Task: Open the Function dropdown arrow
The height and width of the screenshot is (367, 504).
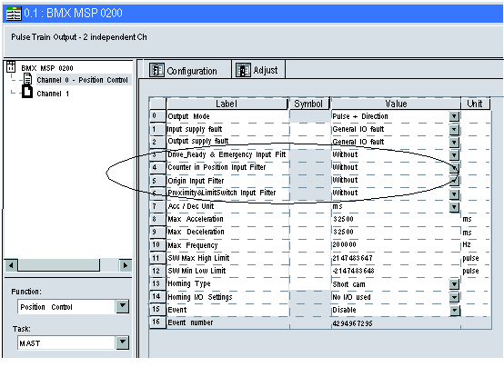Action: (x=123, y=306)
